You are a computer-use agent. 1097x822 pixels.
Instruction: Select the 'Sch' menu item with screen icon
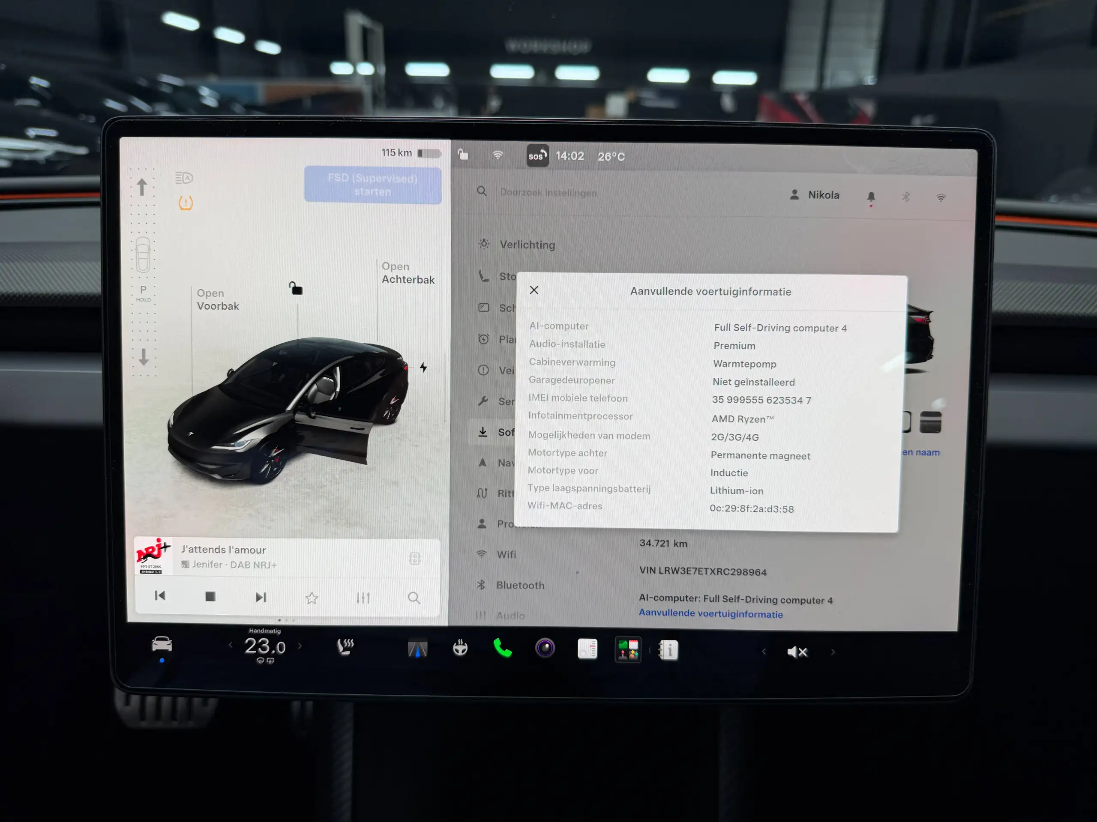[496, 308]
